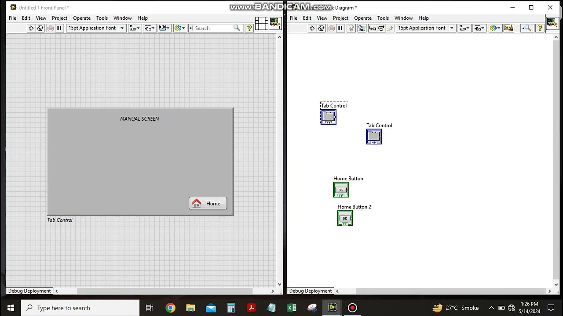Click Front Panel vertical scrollbar up arrow
563x316 pixels.
[x=279, y=37]
